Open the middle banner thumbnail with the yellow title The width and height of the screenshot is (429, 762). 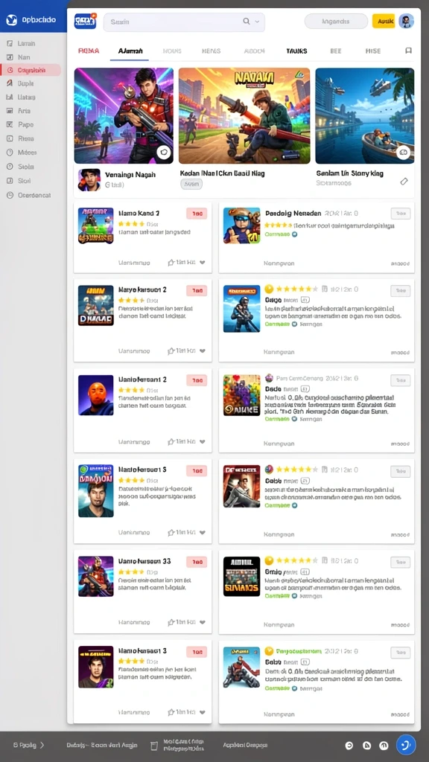[244, 115]
